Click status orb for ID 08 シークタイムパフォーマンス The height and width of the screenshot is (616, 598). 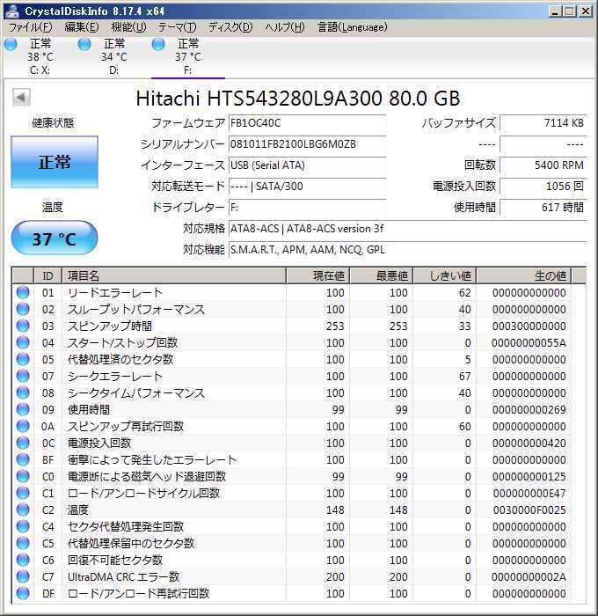tap(23, 392)
